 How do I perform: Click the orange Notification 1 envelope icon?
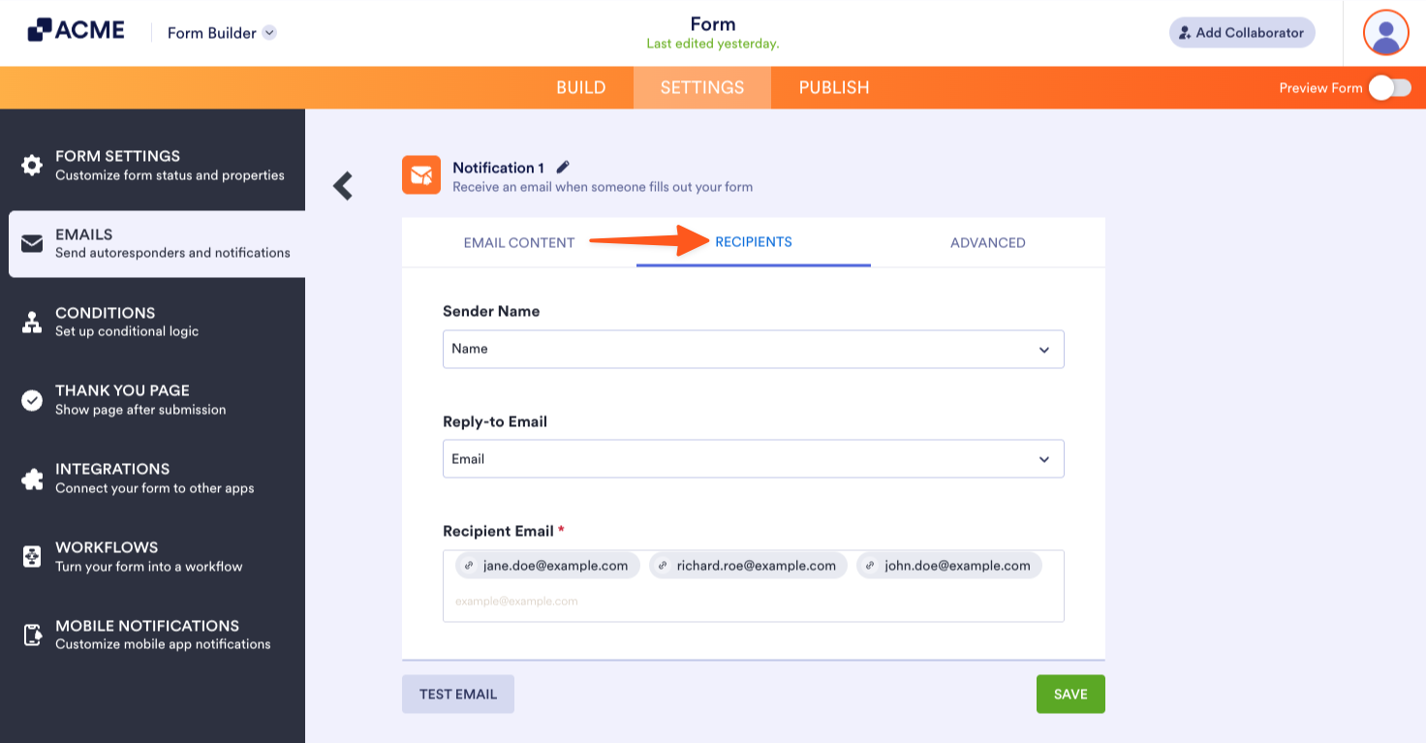click(x=421, y=175)
